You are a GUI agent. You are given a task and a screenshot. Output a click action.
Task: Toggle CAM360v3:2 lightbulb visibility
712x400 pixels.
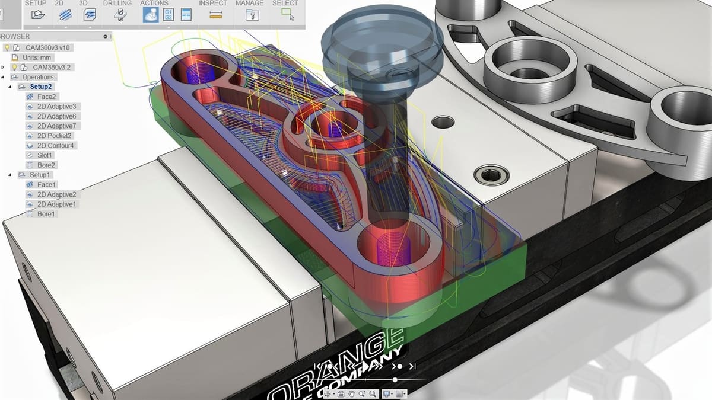pyautogui.click(x=15, y=67)
